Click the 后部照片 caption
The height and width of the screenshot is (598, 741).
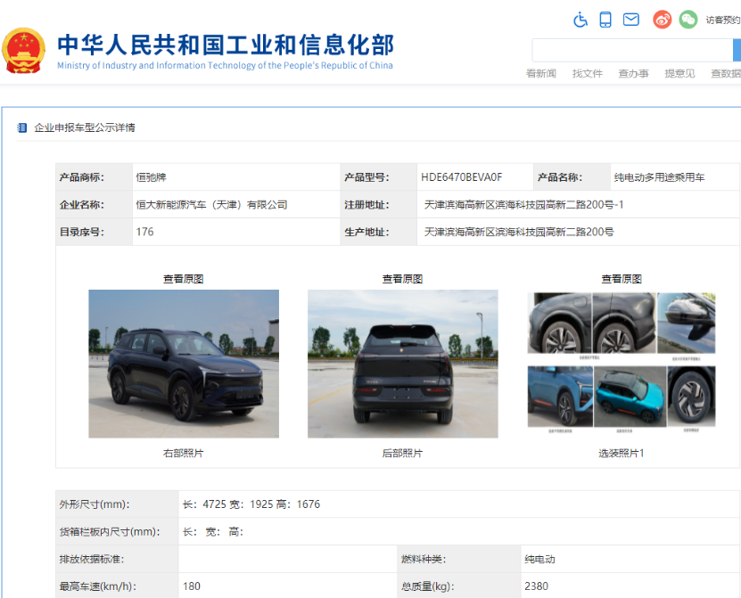click(403, 454)
